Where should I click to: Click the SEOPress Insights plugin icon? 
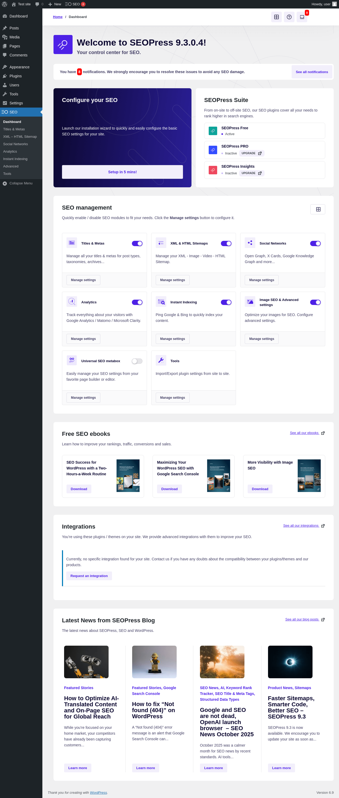[x=213, y=170]
